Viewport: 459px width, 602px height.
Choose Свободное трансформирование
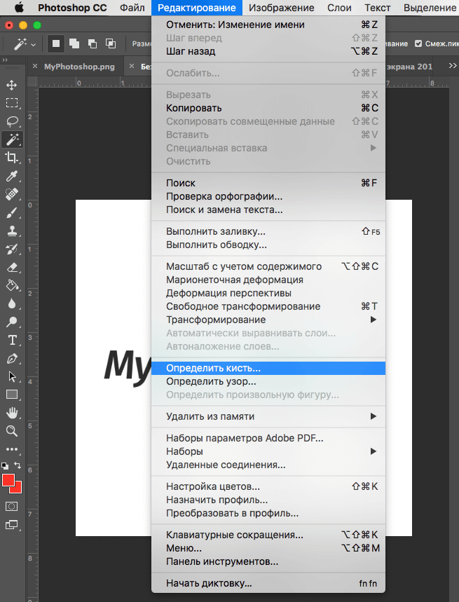click(x=268, y=306)
